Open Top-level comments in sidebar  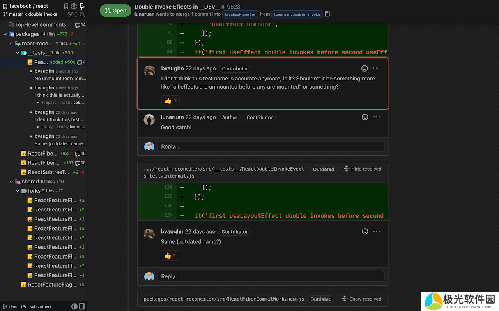pos(41,24)
